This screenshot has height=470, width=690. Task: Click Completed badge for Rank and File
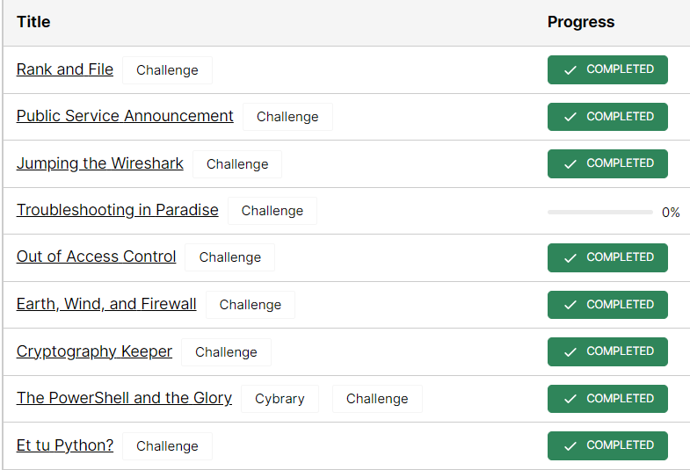click(x=607, y=69)
